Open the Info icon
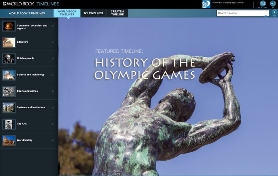 275,12
